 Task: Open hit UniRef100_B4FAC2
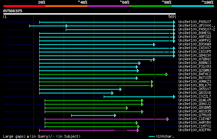[195, 74]
